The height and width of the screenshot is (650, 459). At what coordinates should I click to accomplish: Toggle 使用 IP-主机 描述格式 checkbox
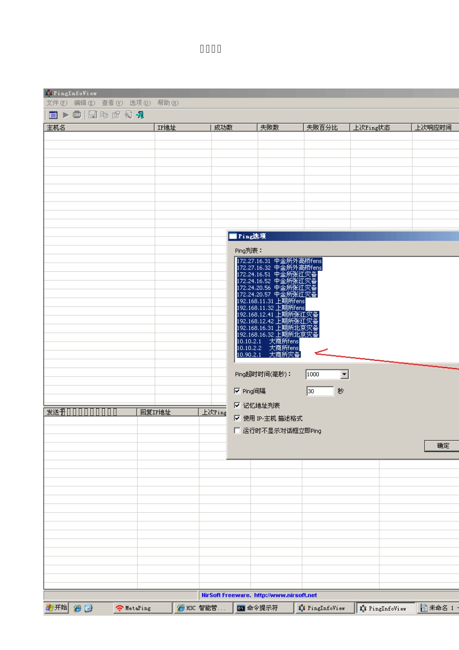(237, 418)
